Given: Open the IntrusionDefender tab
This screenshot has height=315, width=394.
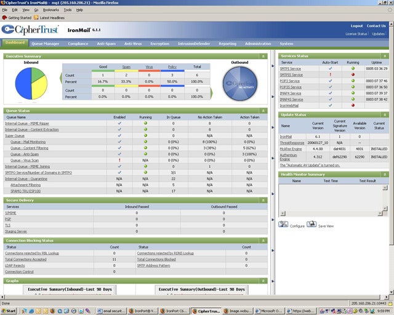Looking at the screenshot, I should (194, 44).
